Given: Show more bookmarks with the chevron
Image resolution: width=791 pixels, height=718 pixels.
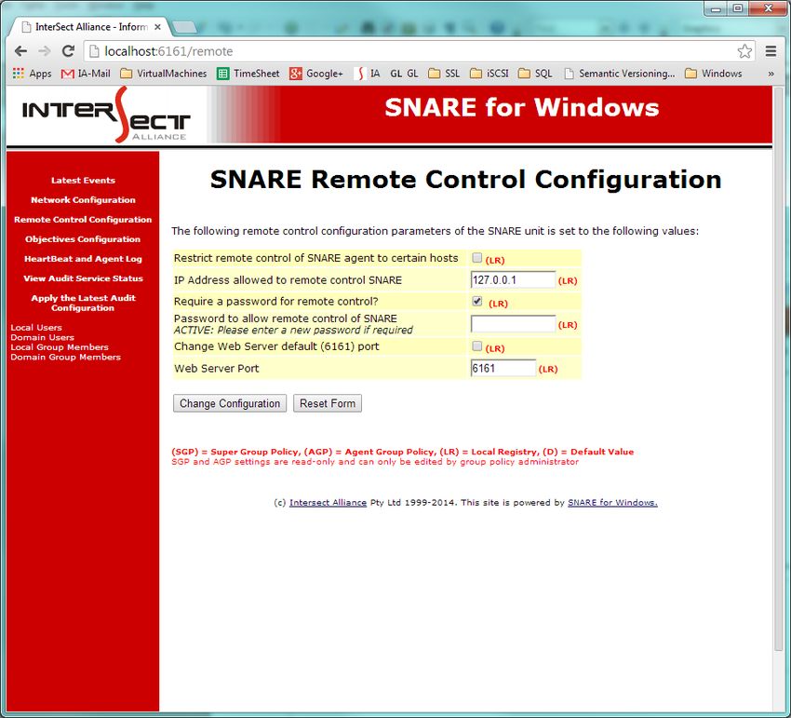Looking at the screenshot, I should click(771, 74).
